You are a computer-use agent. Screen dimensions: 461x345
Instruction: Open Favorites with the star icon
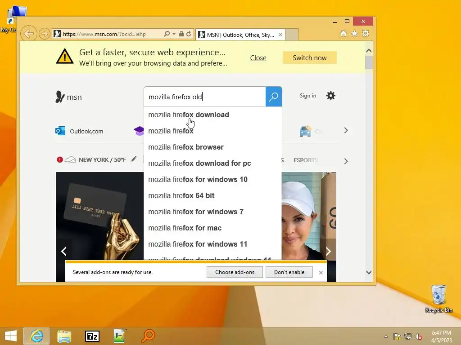click(x=355, y=33)
